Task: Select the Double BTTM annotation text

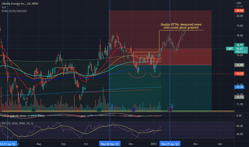Action: tap(181, 26)
